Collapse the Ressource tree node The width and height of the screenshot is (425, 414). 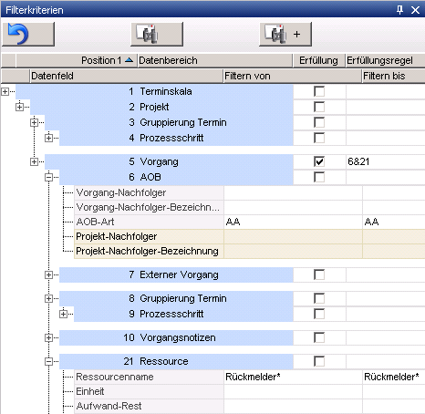pos(48,361)
